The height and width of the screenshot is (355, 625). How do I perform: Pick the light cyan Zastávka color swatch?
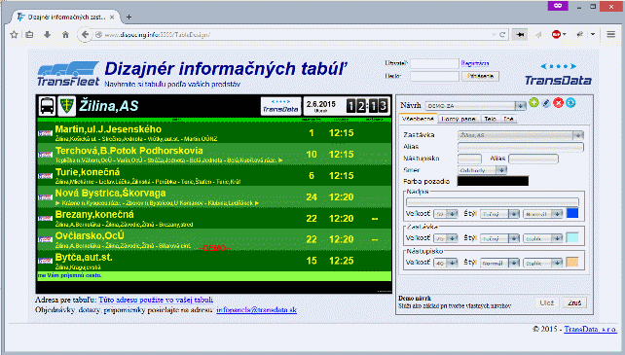click(x=572, y=238)
